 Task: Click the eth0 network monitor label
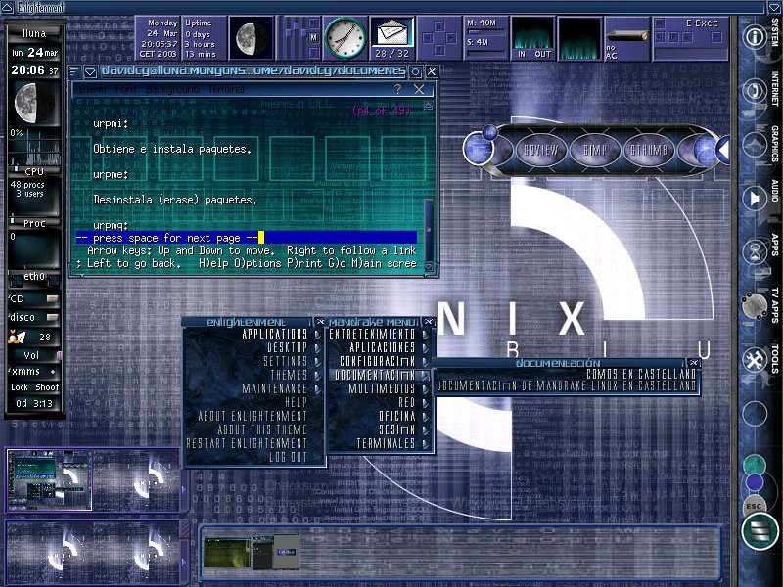[34, 276]
